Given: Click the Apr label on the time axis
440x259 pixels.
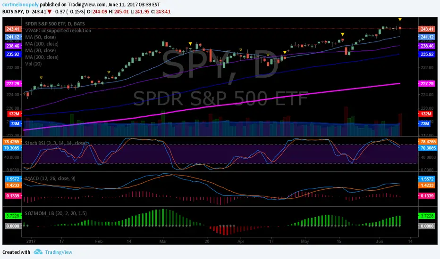Looking at the screenshot, I should (x=240, y=242).
